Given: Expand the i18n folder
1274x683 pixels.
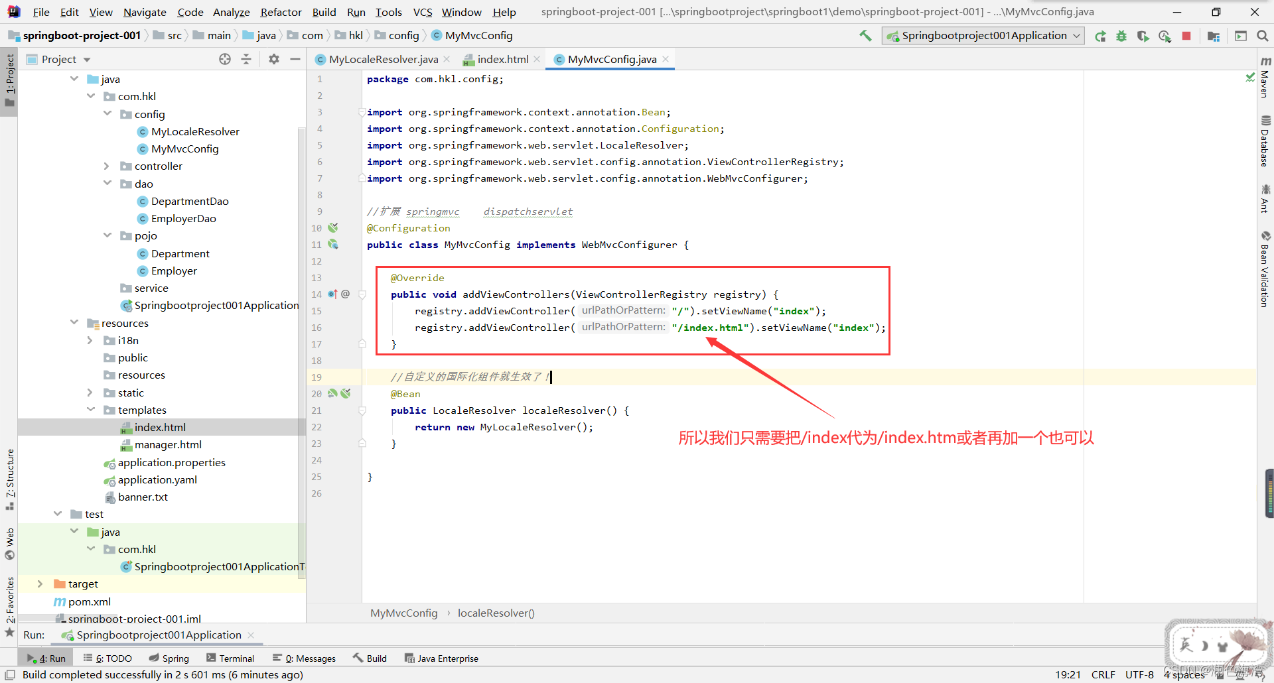Looking at the screenshot, I should (x=91, y=340).
